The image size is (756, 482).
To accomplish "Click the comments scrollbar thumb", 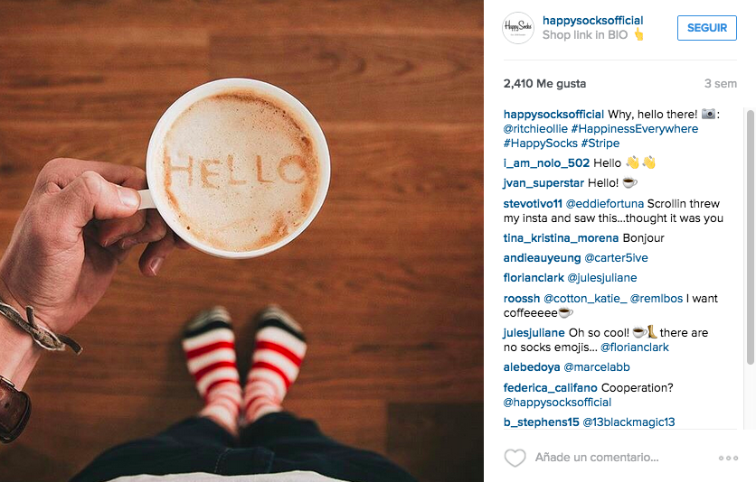I will click(x=751, y=237).
